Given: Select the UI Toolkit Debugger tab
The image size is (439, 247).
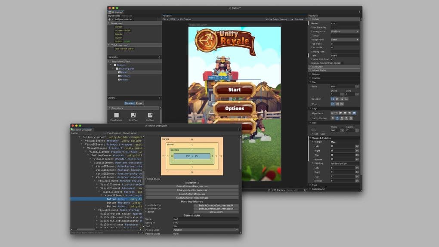Looking at the screenshot, I should pyautogui.click(x=81, y=130).
